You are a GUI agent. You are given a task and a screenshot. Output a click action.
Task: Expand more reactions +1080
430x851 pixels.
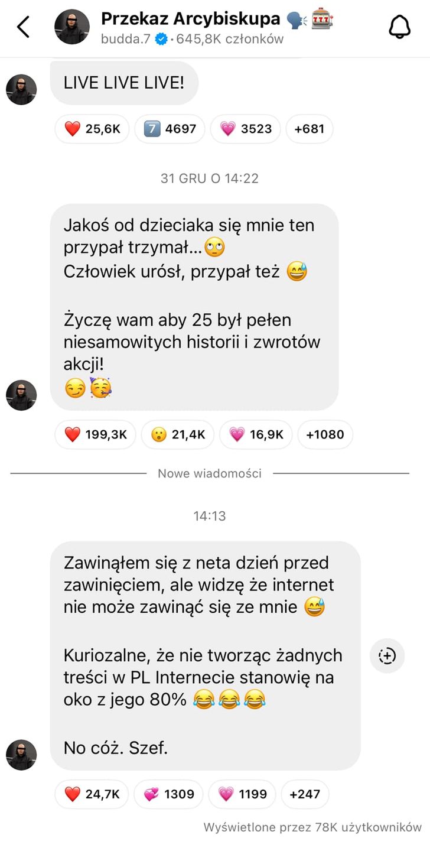pyautogui.click(x=325, y=435)
